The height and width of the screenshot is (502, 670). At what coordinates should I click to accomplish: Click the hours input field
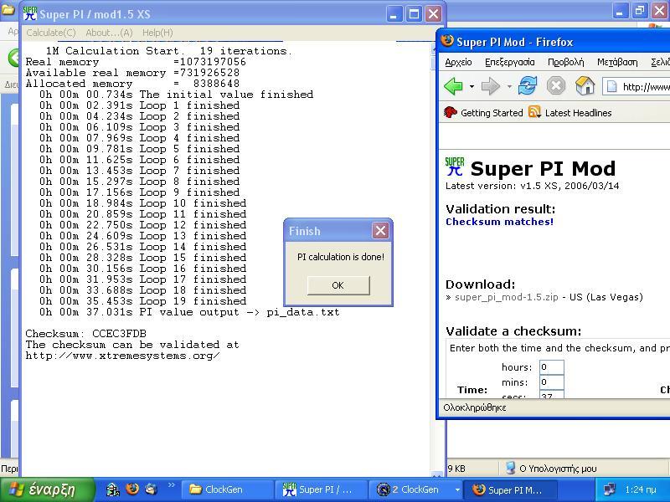tap(552, 367)
